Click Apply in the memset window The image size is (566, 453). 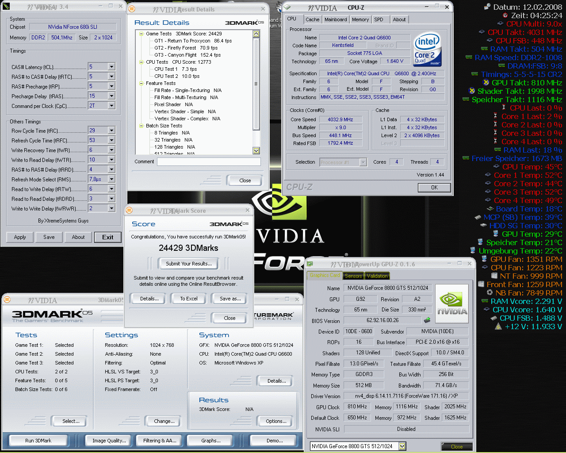pyautogui.click(x=20, y=237)
